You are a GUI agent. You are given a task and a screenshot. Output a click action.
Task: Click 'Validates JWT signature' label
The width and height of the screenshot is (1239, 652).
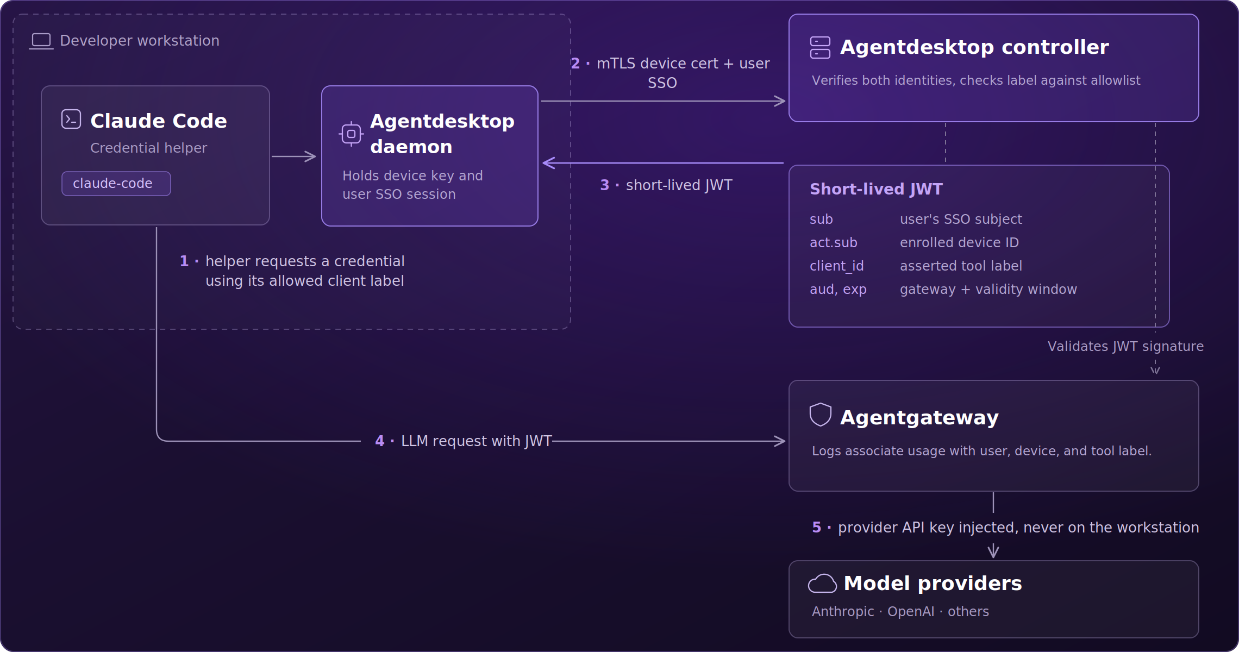click(1125, 347)
